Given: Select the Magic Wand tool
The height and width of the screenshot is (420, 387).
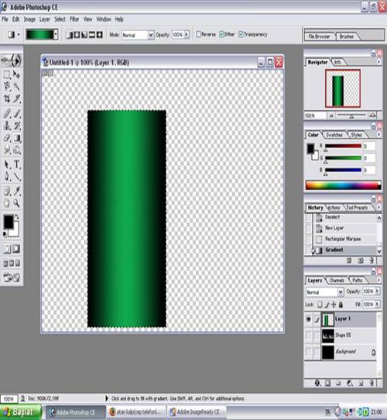Looking at the screenshot, I should [16, 86].
